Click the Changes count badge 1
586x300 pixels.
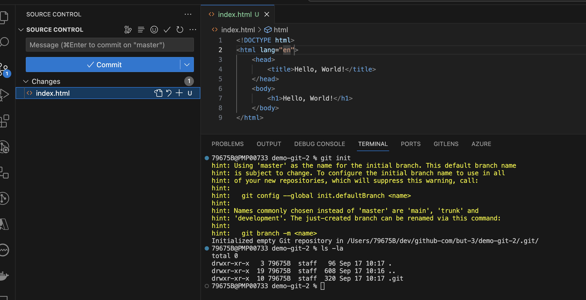[189, 81]
